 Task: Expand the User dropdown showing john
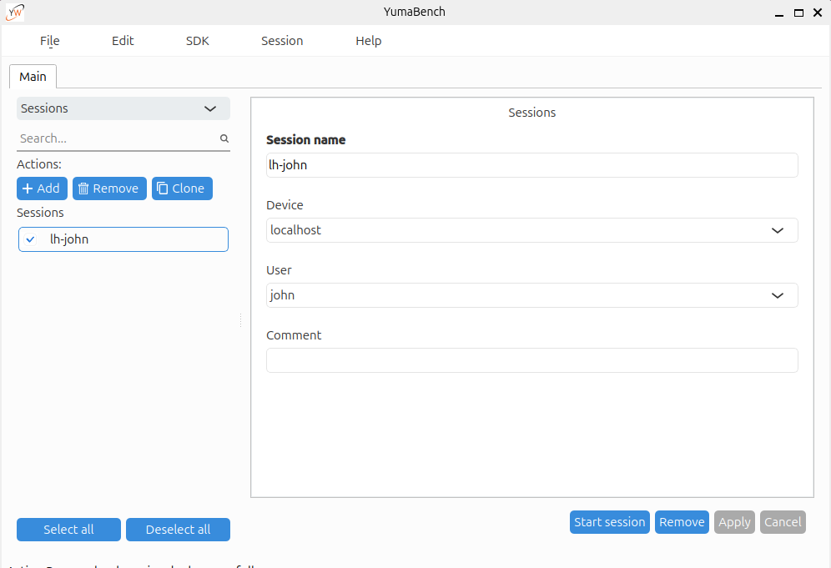click(x=532, y=295)
